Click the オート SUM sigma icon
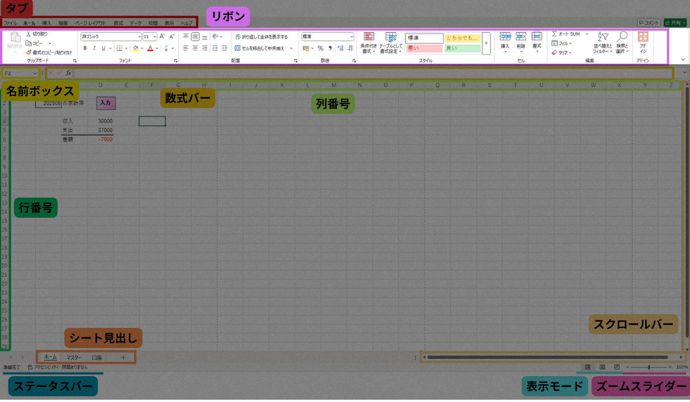This screenshot has width=690, height=402. (x=554, y=34)
